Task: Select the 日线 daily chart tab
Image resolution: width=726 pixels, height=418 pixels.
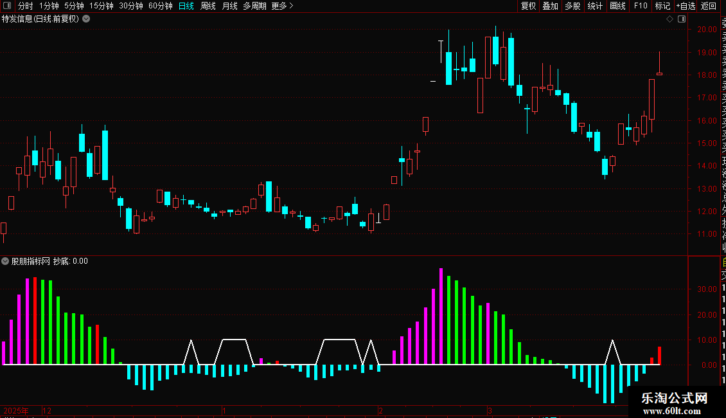Action: pyautogui.click(x=186, y=6)
